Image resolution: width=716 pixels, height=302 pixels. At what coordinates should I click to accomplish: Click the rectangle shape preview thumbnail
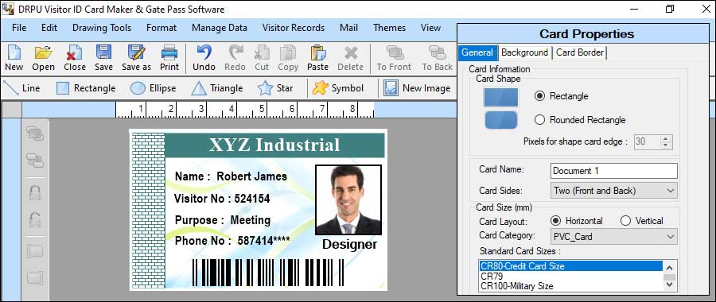tap(501, 97)
